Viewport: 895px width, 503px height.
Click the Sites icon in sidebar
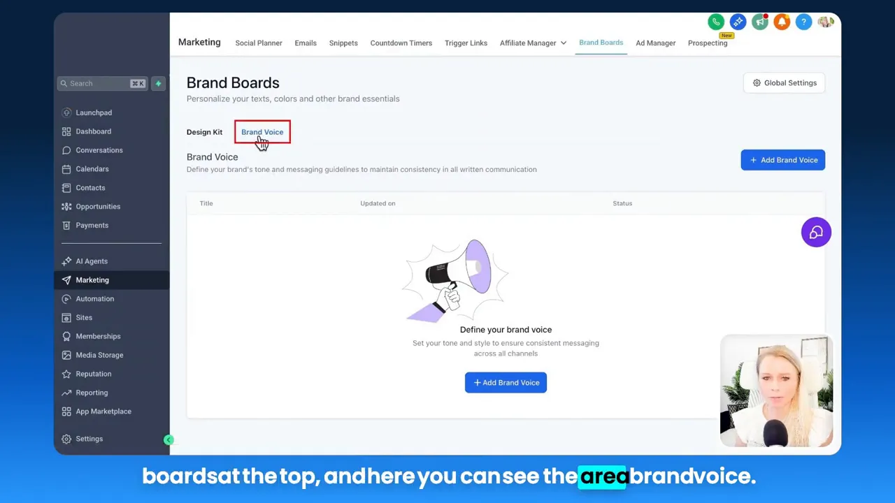click(x=66, y=318)
